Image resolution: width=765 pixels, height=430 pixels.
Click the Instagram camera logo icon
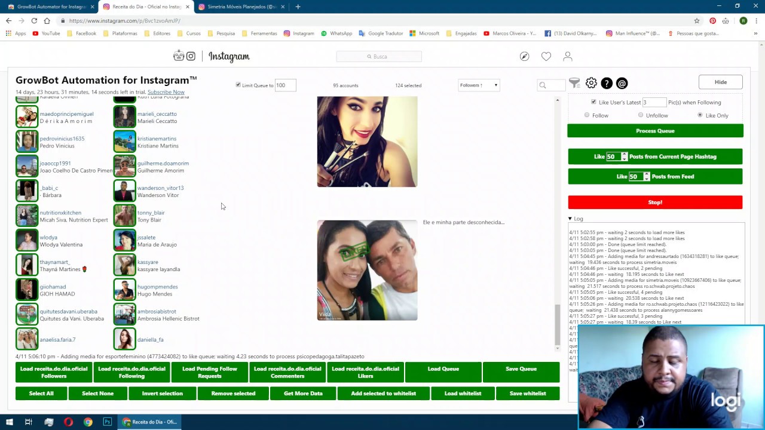pos(191,56)
